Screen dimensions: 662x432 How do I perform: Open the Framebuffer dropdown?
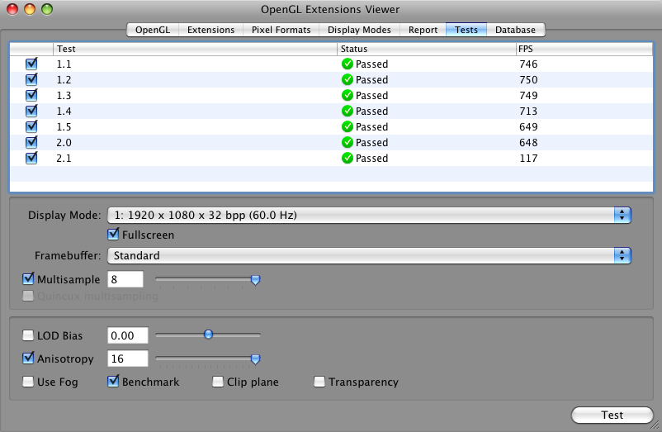coord(369,255)
